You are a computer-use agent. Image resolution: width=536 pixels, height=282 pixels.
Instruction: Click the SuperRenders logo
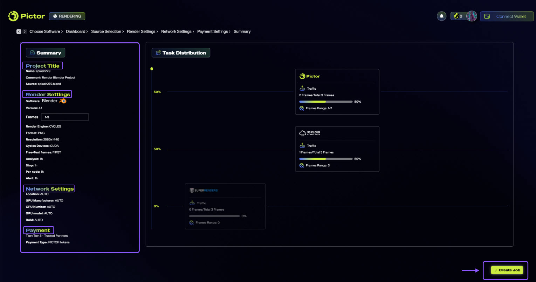(204, 191)
